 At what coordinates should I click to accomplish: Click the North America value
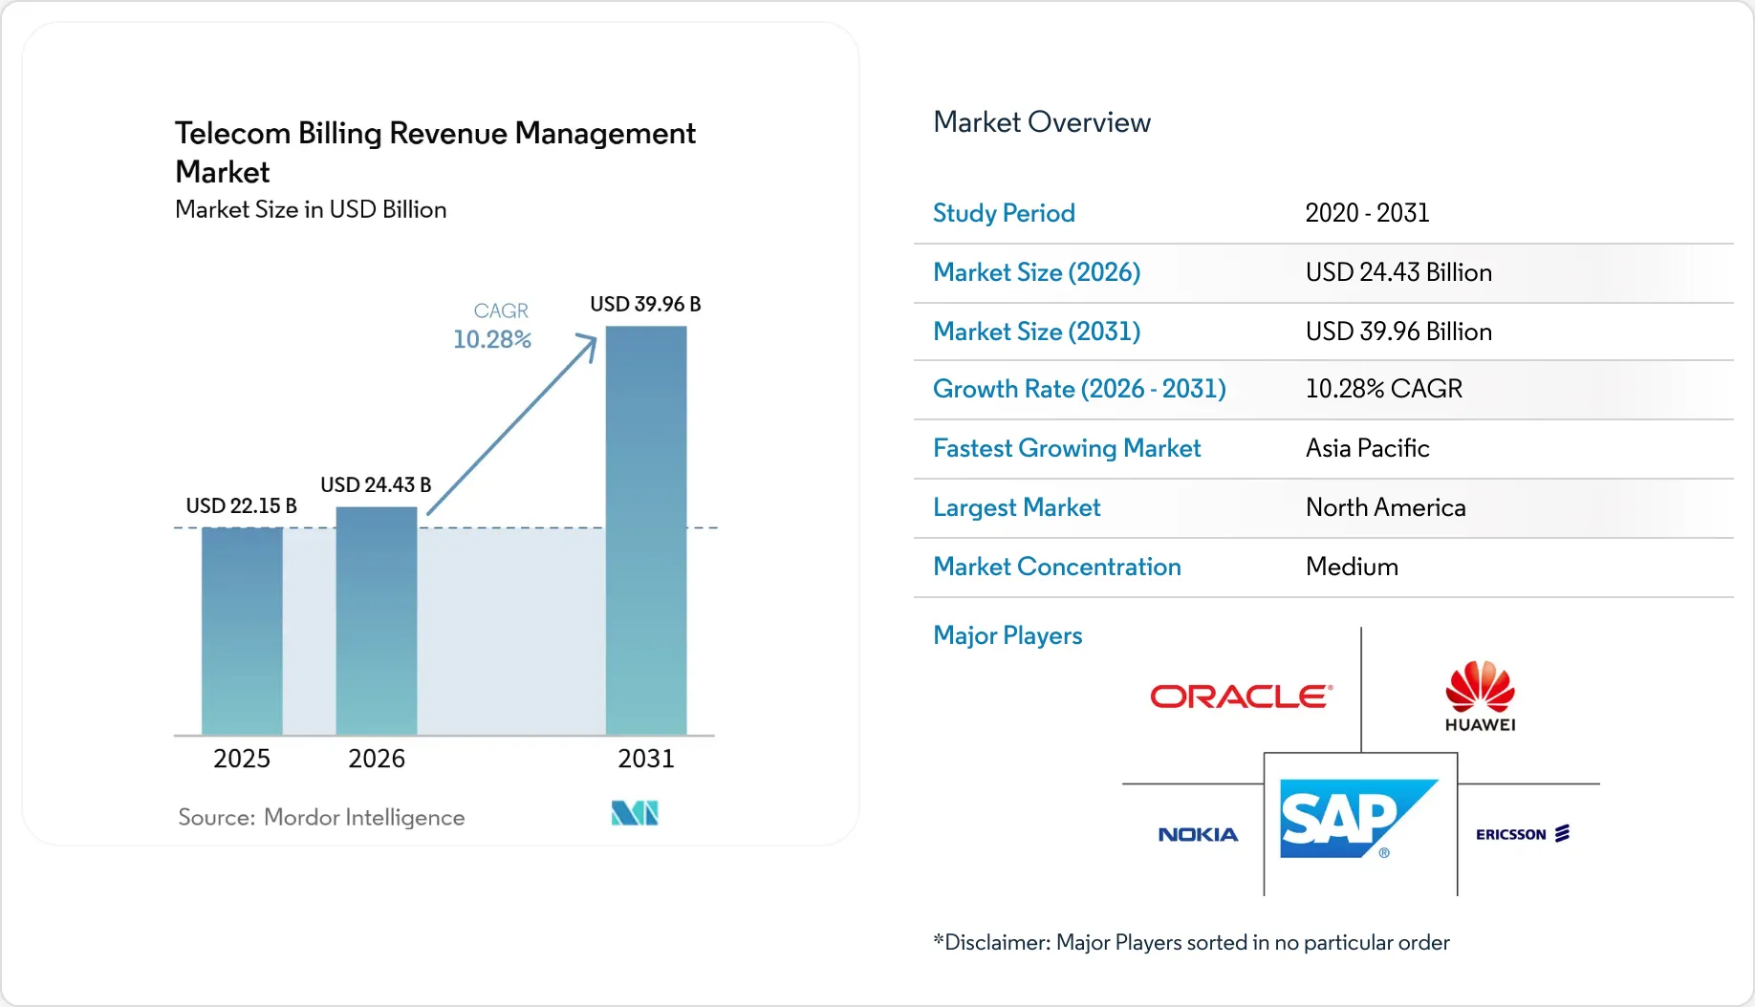pos(1386,507)
